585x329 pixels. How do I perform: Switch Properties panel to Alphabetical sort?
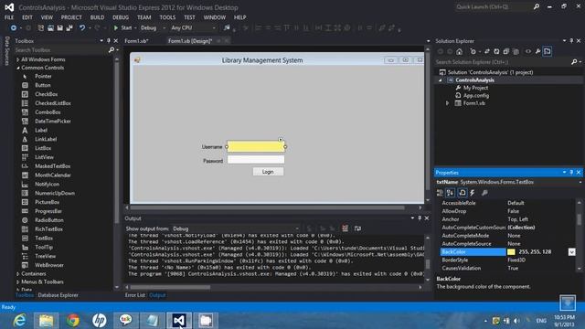(451, 193)
